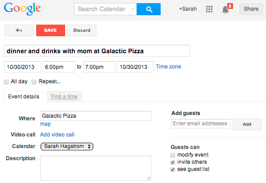
Task: Select the Event details tab
Action: 24,97
